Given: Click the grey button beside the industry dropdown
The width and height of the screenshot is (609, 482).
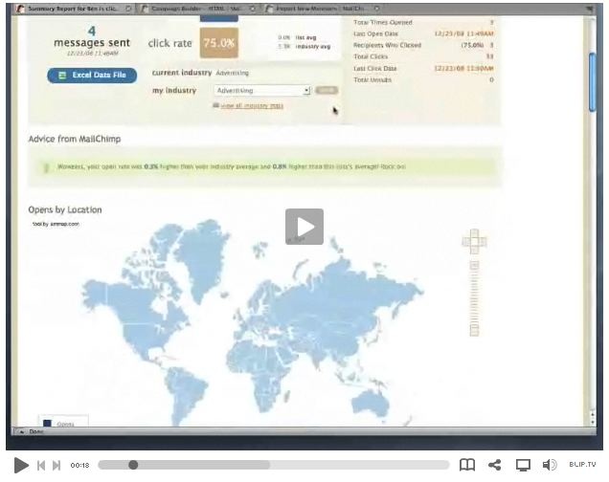Looking at the screenshot, I should [x=327, y=90].
